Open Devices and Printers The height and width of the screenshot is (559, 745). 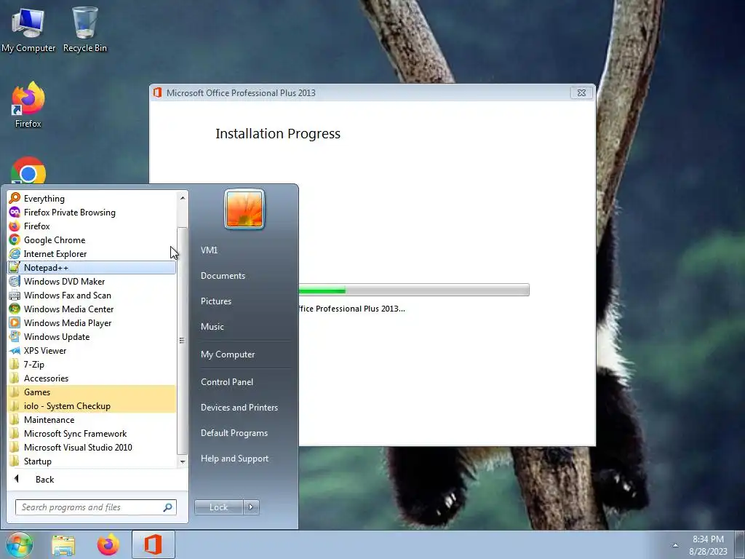tap(239, 408)
